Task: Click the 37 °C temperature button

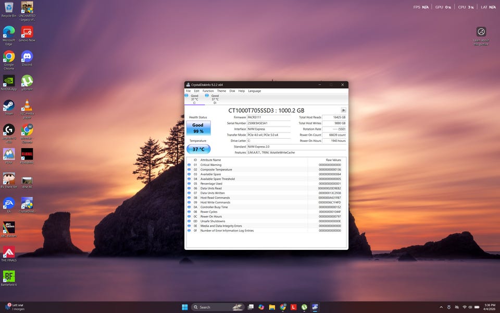Action: pos(198,149)
